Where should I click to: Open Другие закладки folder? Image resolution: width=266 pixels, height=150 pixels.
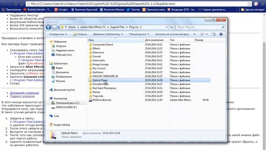[253, 10]
